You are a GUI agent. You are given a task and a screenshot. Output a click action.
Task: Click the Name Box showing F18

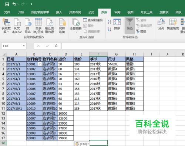click(x=12, y=46)
